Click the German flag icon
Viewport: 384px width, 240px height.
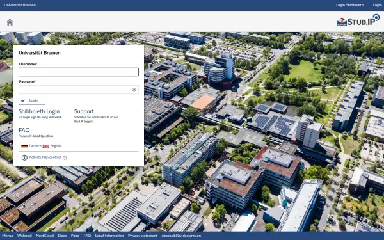[24, 146]
